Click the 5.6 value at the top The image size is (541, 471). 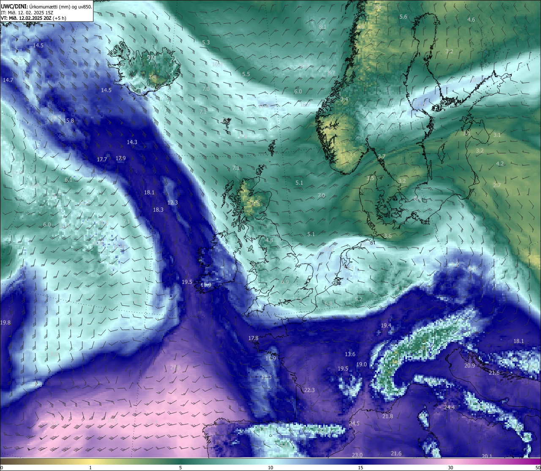[403, 16]
